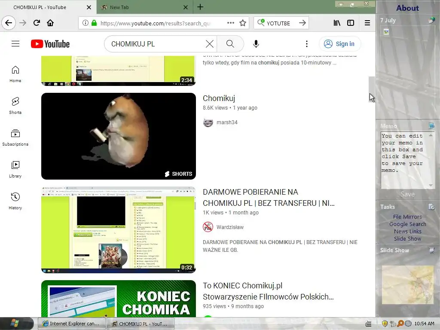This screenshot has width=440, height=330.
Task: Click the green padlock security icon
Action: [x=94, y=23]
